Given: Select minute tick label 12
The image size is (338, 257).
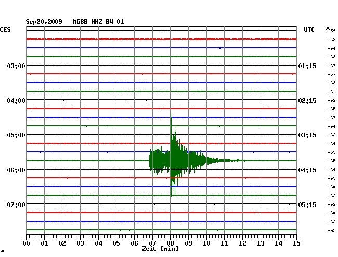Looking at the screenshot, I should click(x=242, y=243).
